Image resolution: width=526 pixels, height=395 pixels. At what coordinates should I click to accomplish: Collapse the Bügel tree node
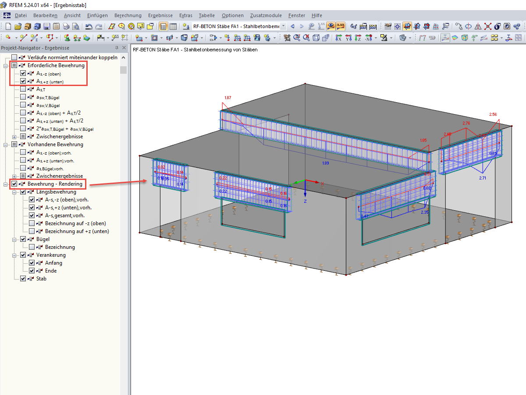click(x=14, y=239)
